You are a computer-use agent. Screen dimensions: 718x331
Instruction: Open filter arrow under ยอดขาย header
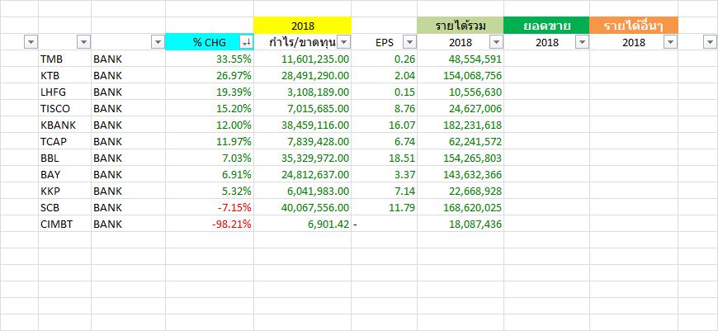click(581, 42)
